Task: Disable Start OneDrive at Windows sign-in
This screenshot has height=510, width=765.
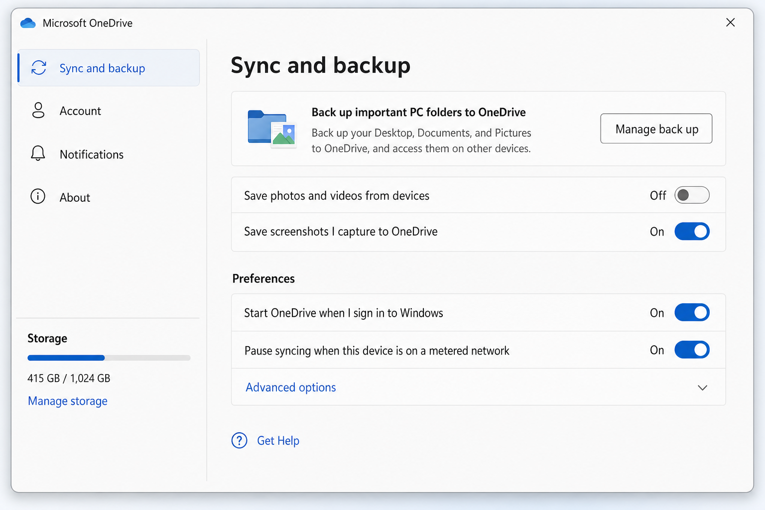Action: [x=692, y=313]
